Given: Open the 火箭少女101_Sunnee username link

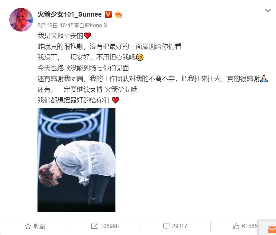Looking at the screenshot, I should point(70,14).
